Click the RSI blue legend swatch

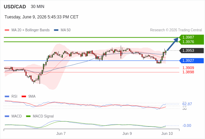tap(7, 97)
